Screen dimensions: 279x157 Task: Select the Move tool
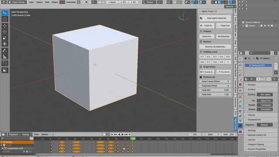point(5,26)
